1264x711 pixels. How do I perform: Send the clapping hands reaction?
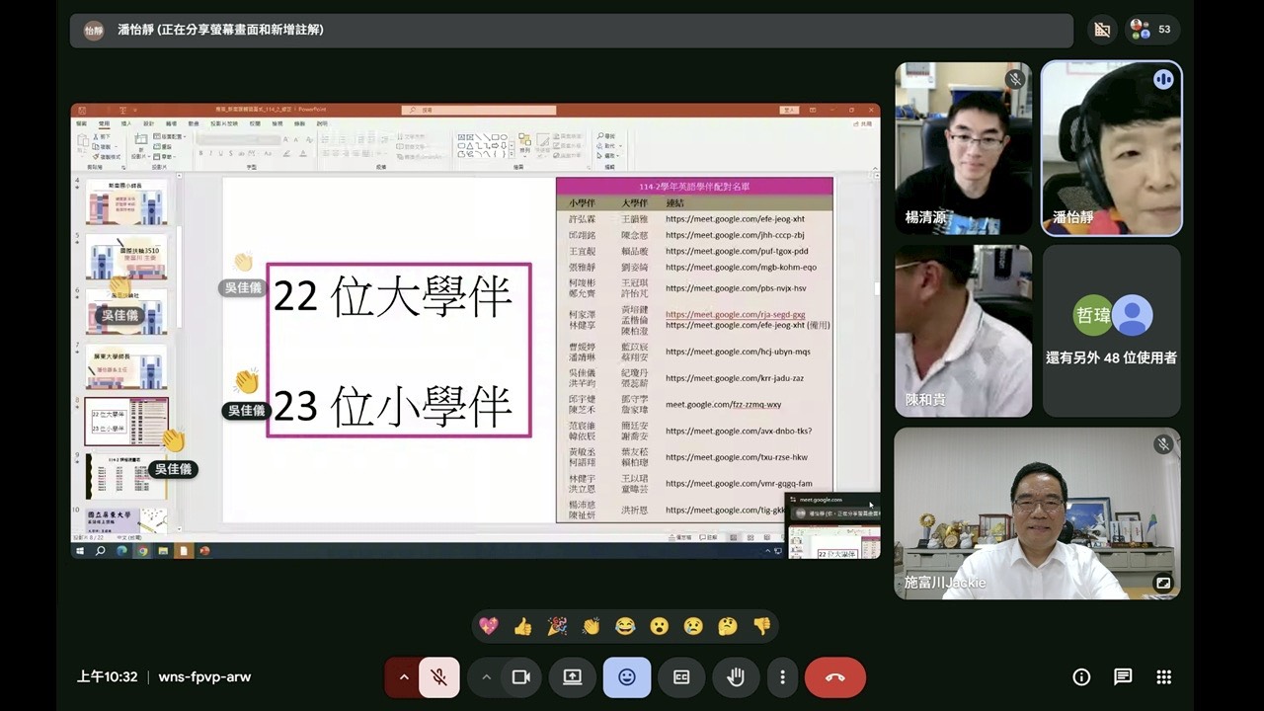tap(592, 626)
